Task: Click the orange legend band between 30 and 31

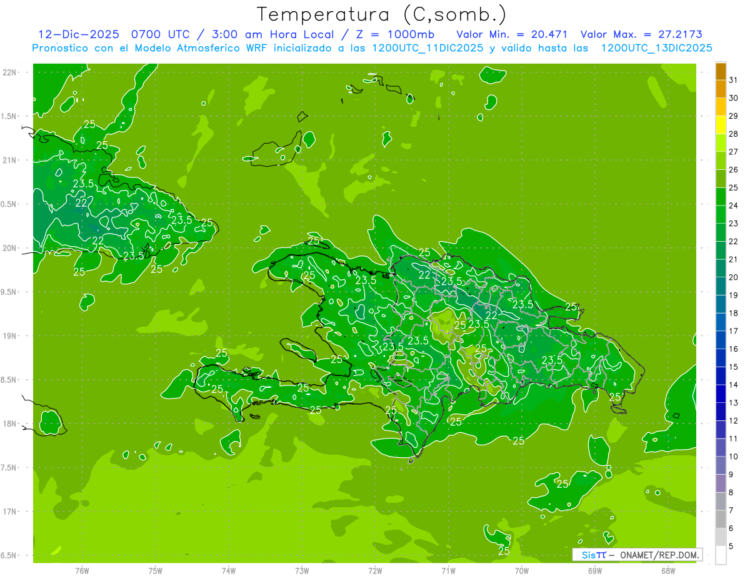Action: [x=721, y=89]
